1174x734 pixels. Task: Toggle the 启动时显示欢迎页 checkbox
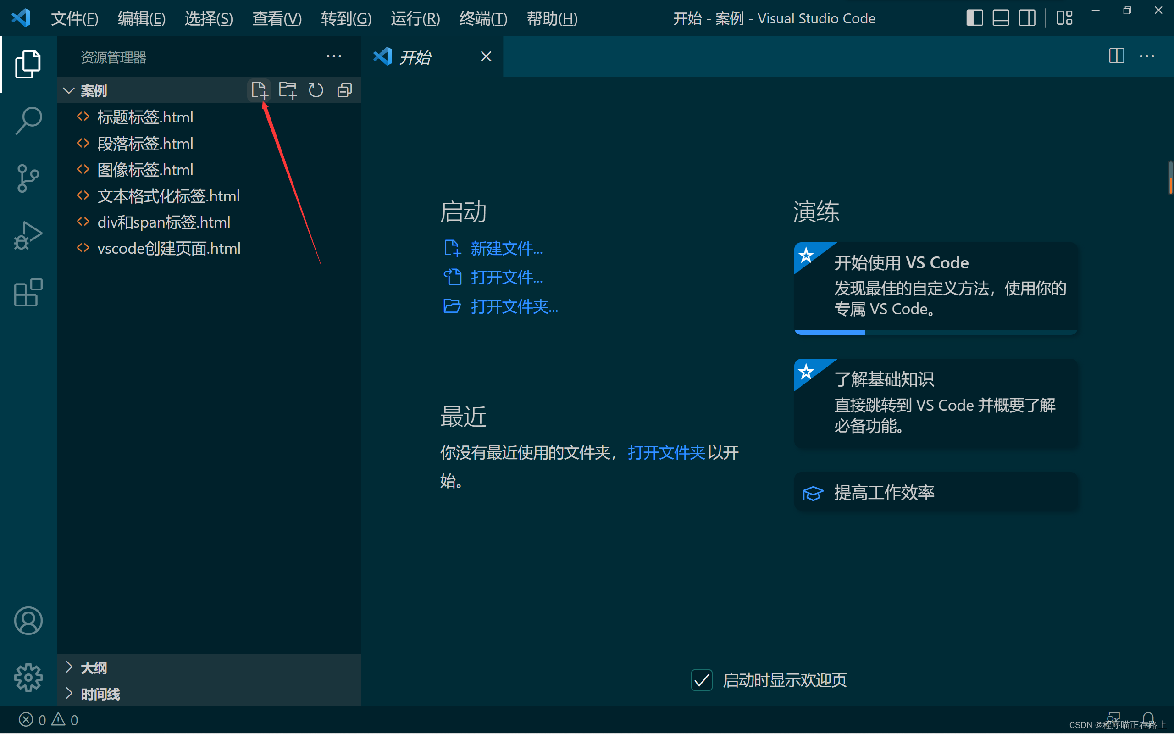pyautogui.click(x=702, y=679)
